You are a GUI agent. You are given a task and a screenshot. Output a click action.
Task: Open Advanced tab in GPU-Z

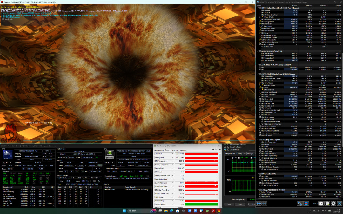tap(175, 150)
